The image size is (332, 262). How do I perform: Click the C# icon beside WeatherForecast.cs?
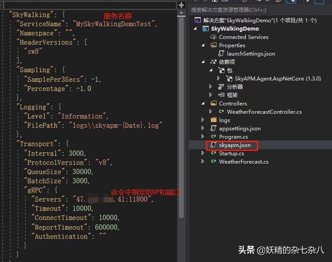pyautogui.click(x=213, y=161)
